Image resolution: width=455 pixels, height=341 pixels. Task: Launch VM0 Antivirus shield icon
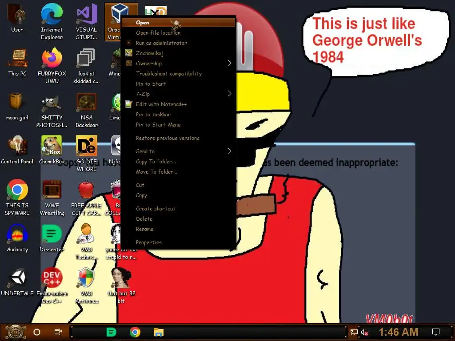(87, 285)
